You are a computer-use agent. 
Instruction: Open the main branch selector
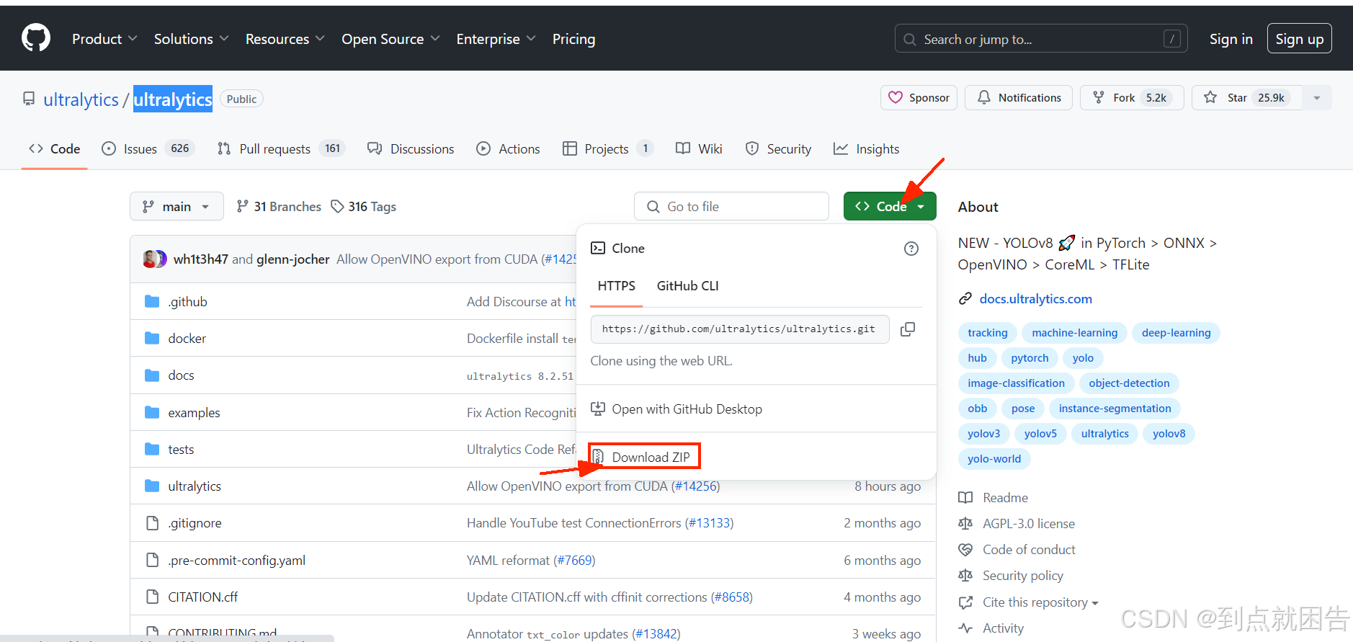click(177, 207)
